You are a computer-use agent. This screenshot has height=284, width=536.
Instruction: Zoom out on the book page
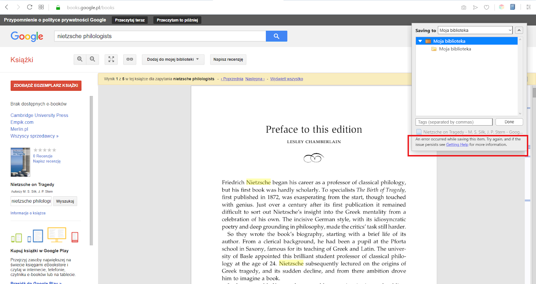tap(92, 59)
